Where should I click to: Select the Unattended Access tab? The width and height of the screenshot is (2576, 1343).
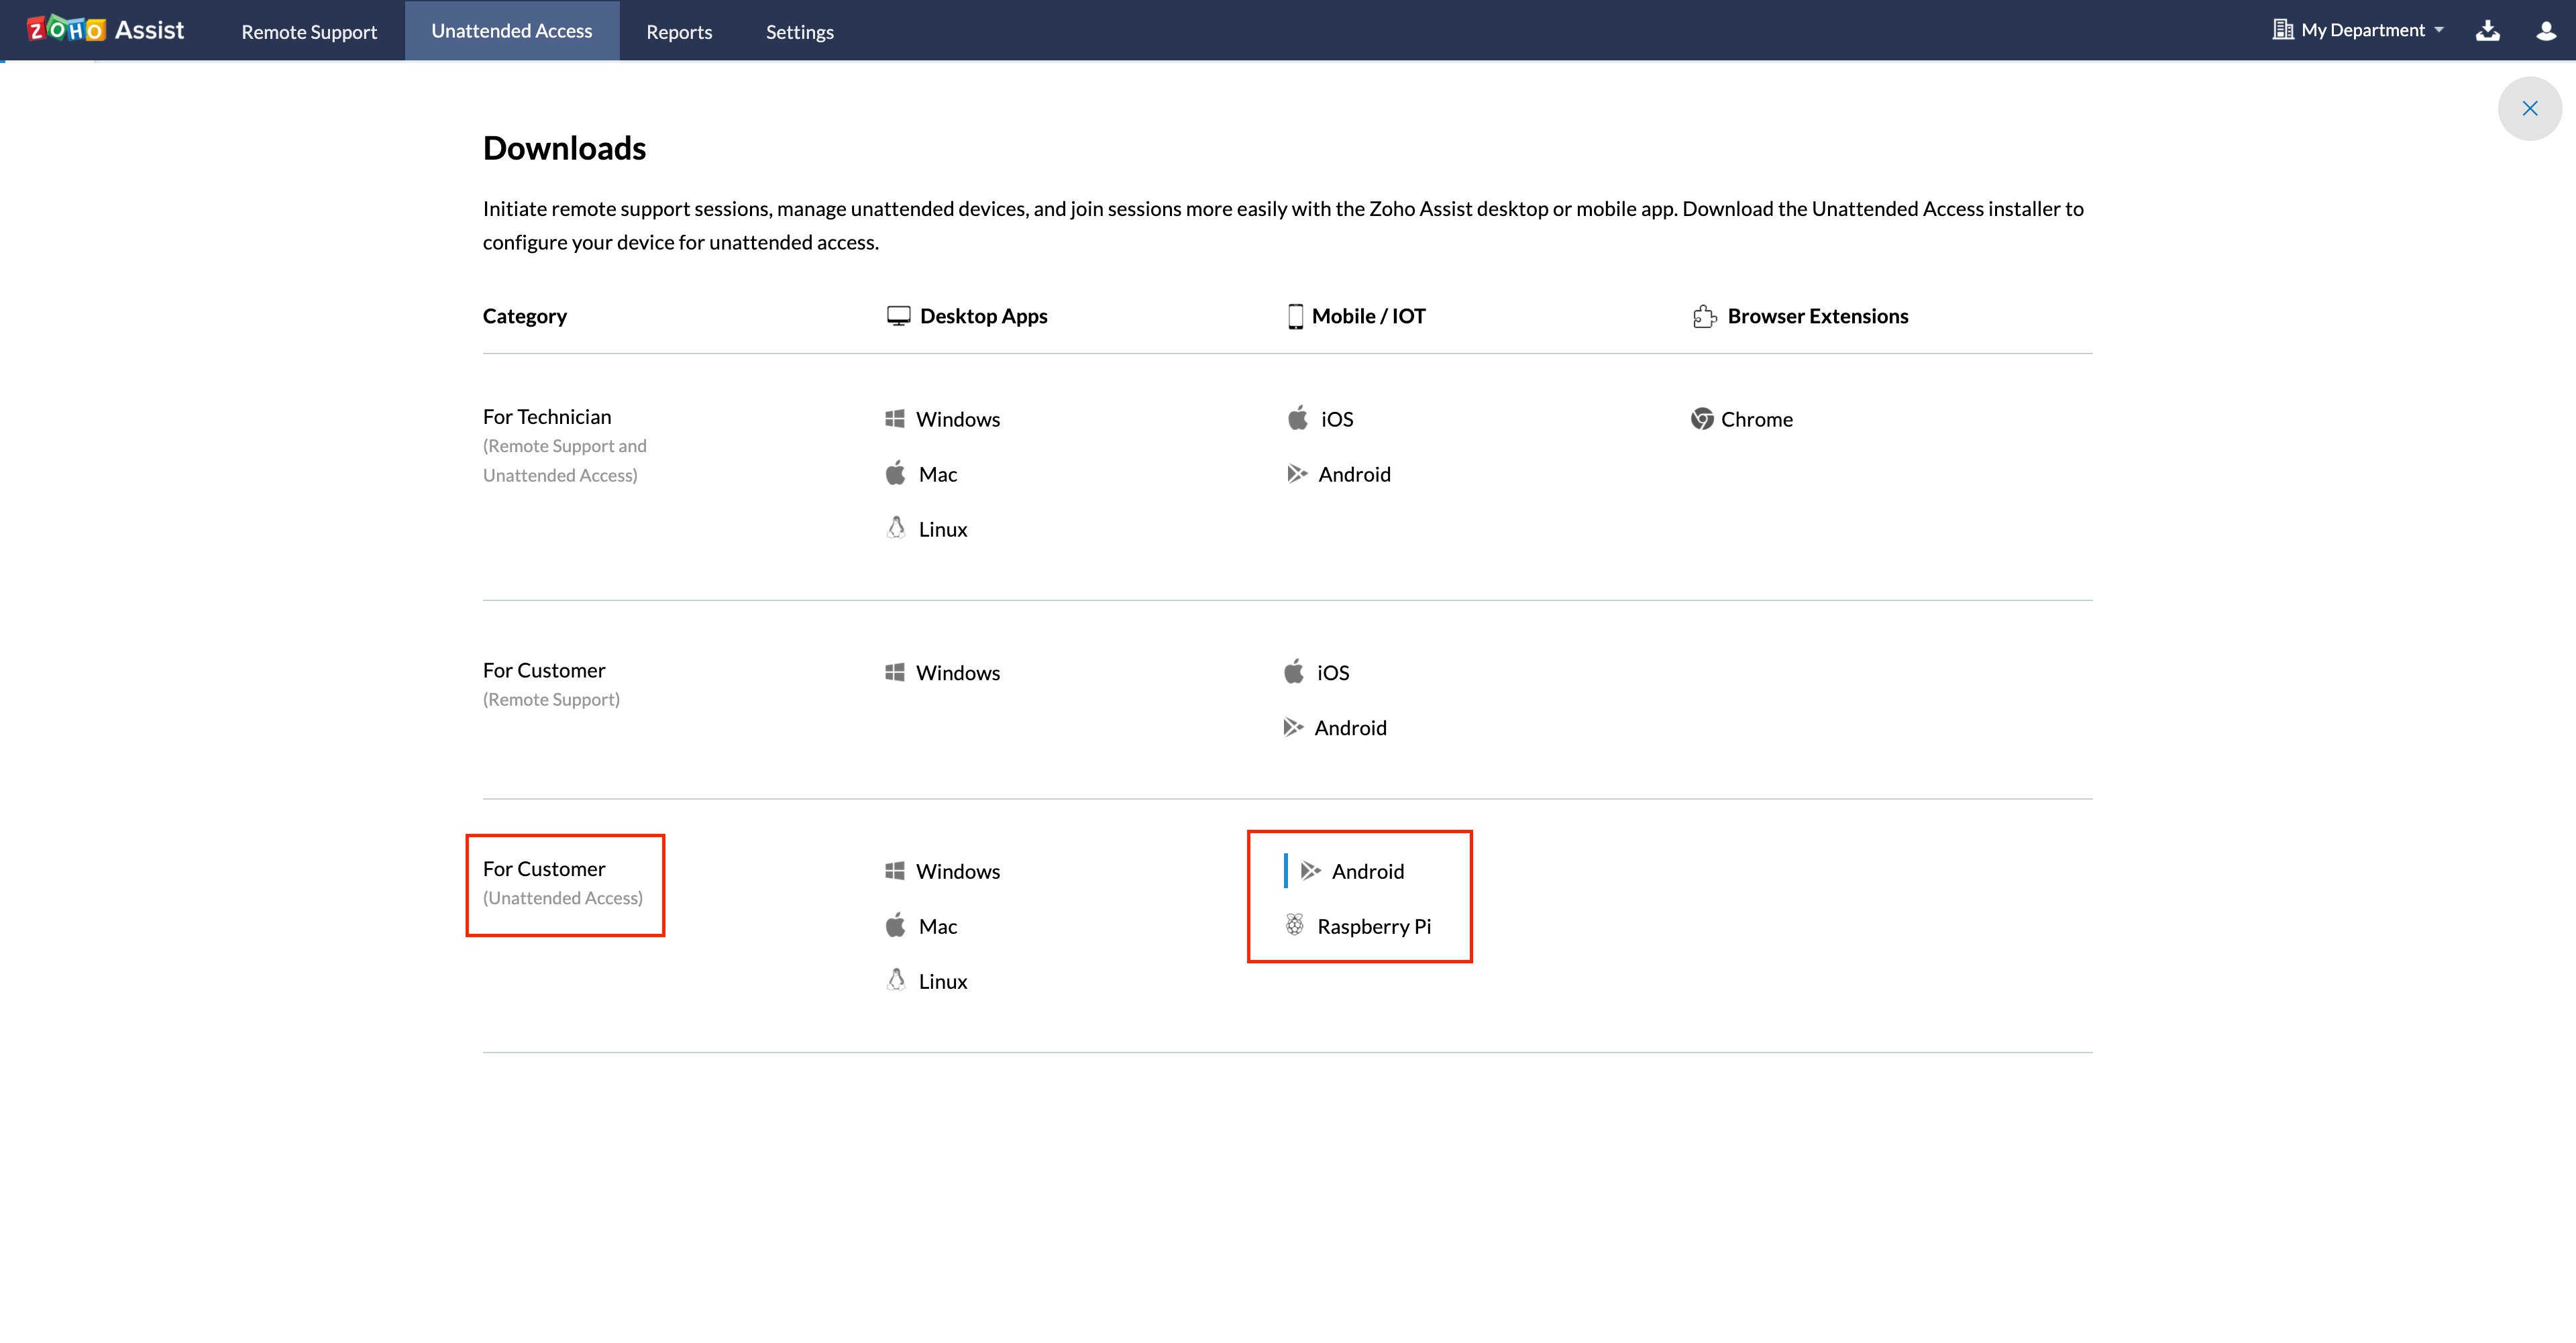511,31
